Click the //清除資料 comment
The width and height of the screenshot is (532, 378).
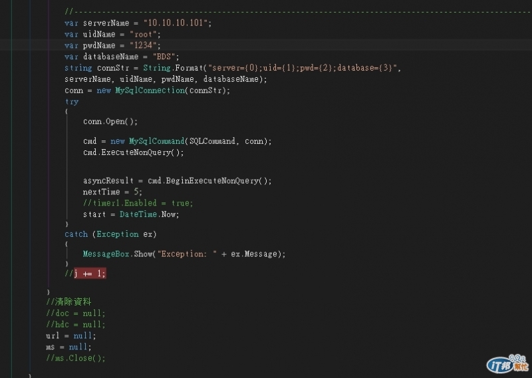point(68,301)
